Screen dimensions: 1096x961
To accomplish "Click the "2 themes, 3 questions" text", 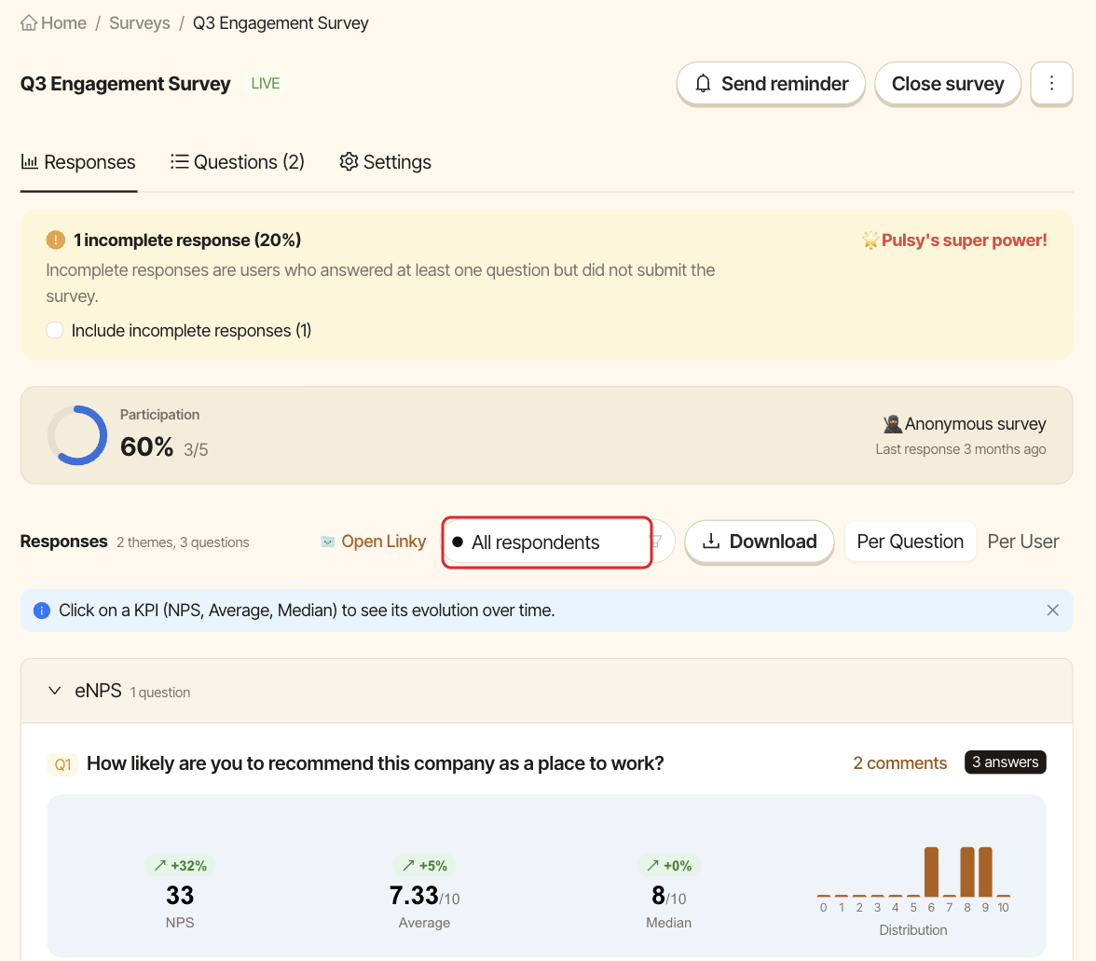I will (x=183, y=542).
